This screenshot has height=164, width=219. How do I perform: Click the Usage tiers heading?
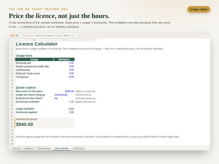tap(24, 56)
